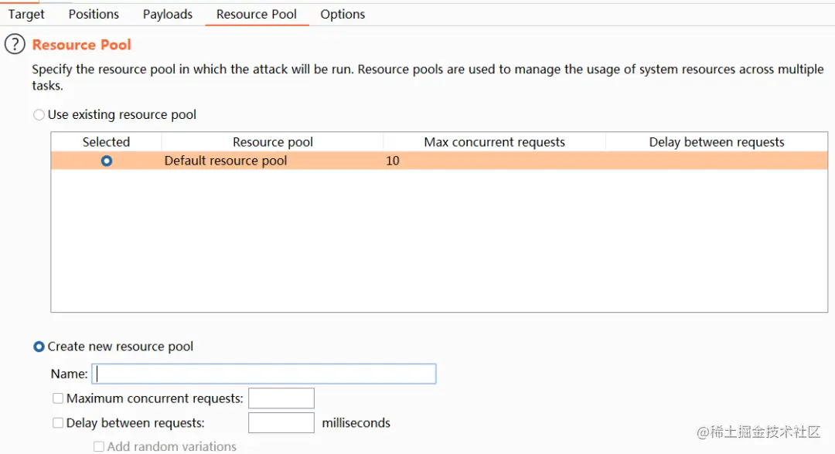Open the Payloads tab

(168, 15)
